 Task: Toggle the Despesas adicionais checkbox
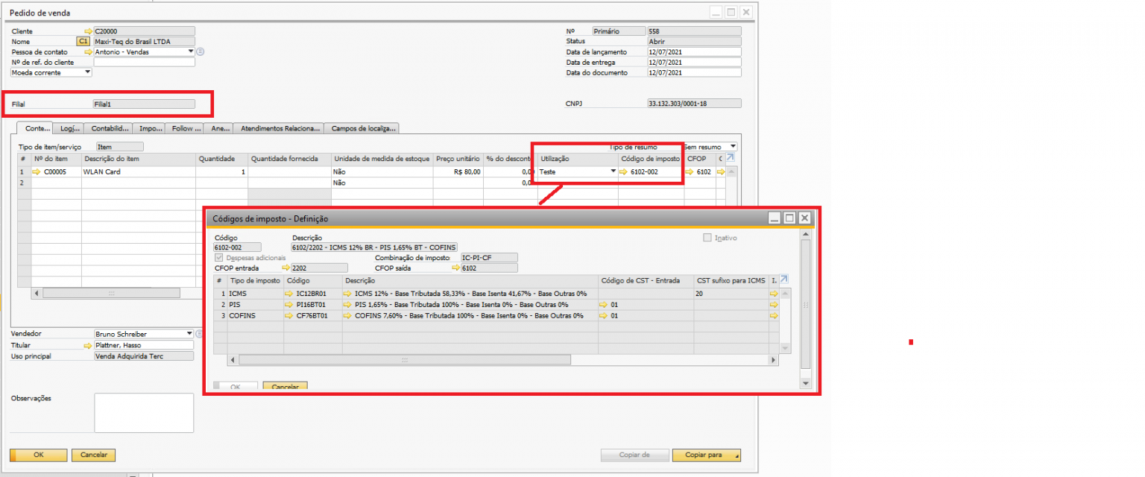coord(218,257)
